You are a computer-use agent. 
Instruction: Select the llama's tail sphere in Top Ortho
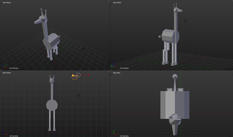pos(175,77)
